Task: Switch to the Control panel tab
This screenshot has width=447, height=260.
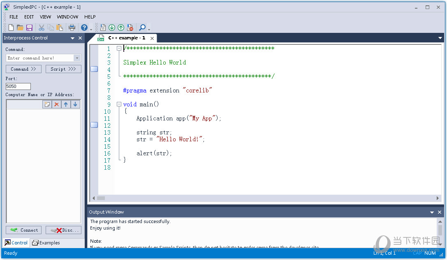Action: coord(16,243)
